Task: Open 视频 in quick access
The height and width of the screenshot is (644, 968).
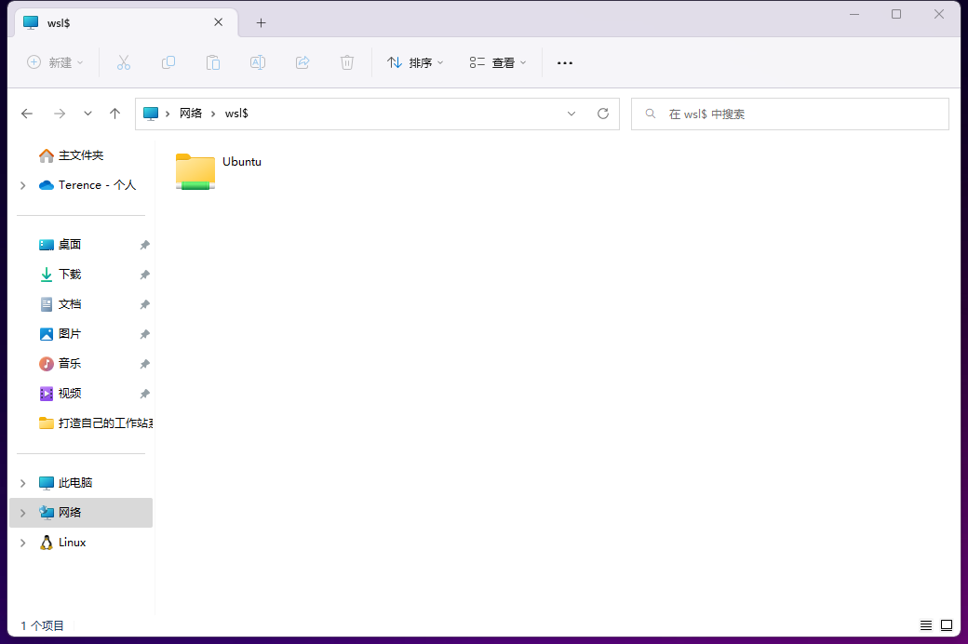Action: (70, 394)
